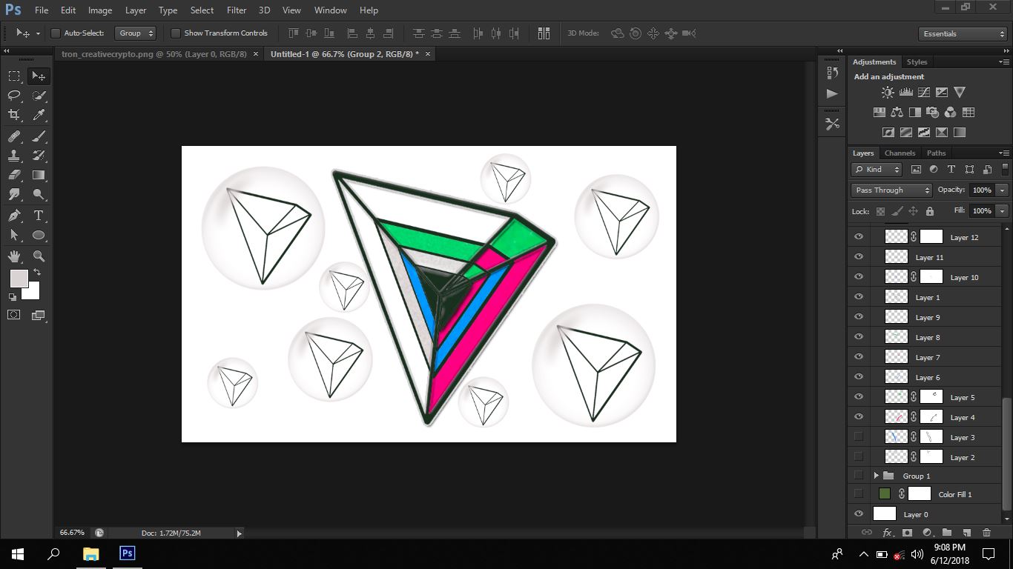The image size is (1013, 569).
Task: Add a Brightness/Contrast adjustment
Action: click(888, 93)
